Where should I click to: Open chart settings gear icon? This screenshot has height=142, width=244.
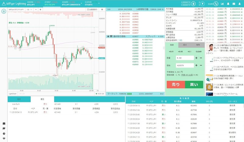[x=102, y=9]
